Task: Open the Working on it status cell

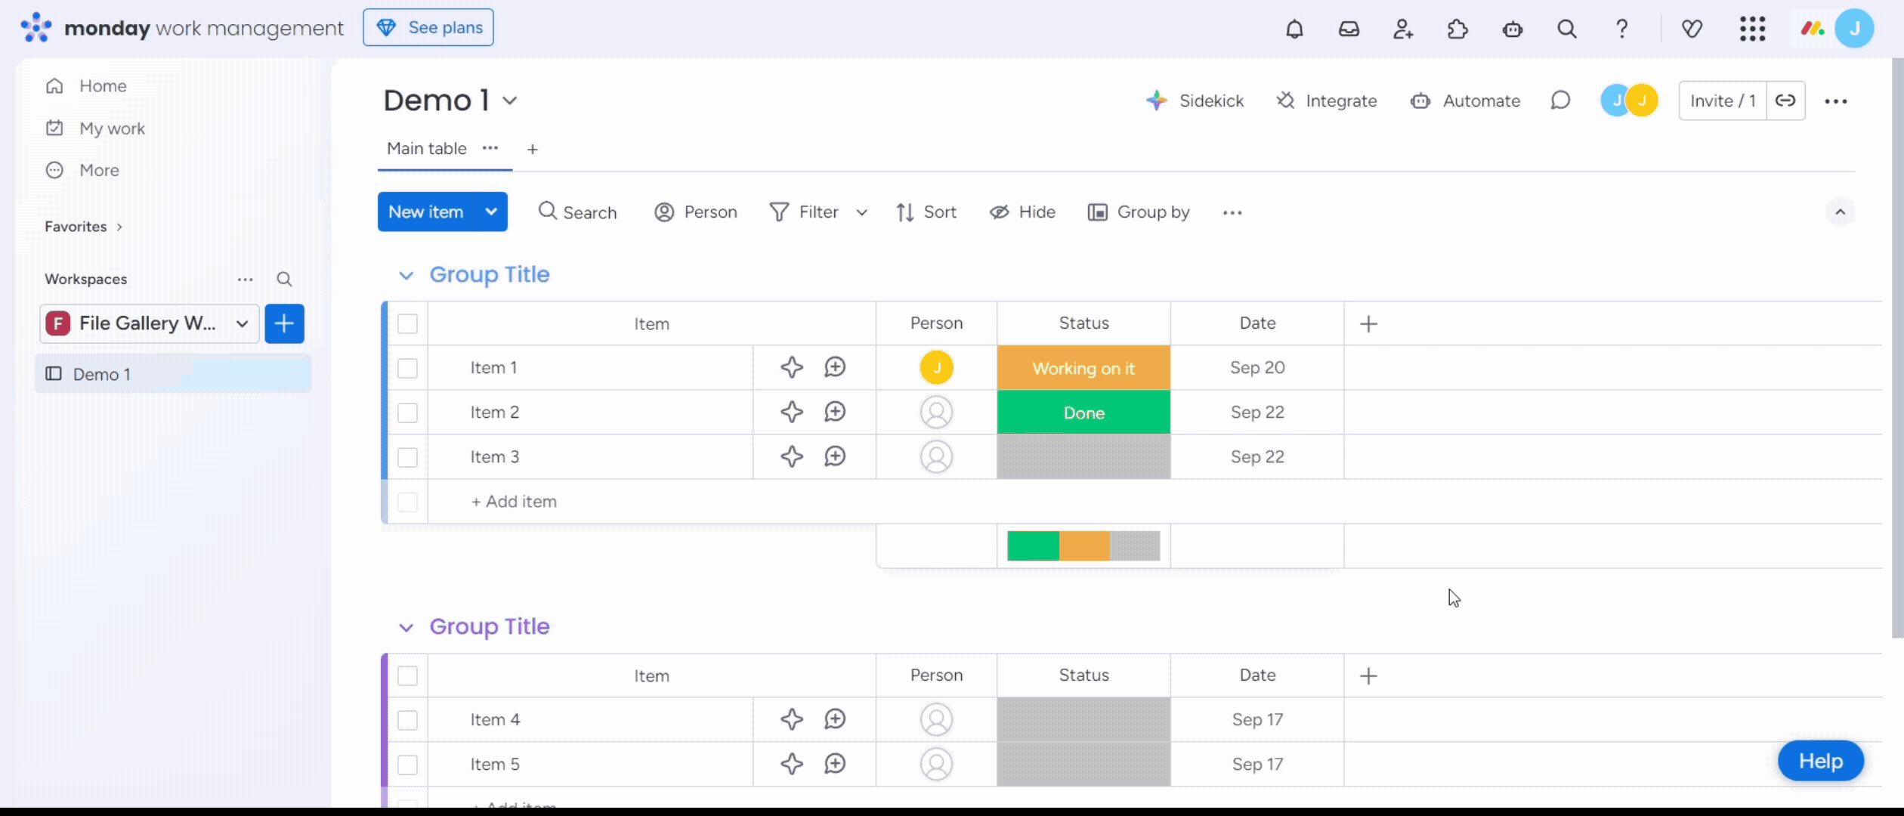Action: click(x=1083, y=368)
